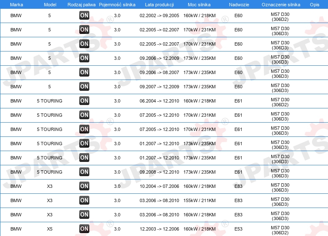The height and width of the screenshot is (236, 328).
Task: Click the E60 body code in the 02.2002 row
Action: (x=238, y=15)
